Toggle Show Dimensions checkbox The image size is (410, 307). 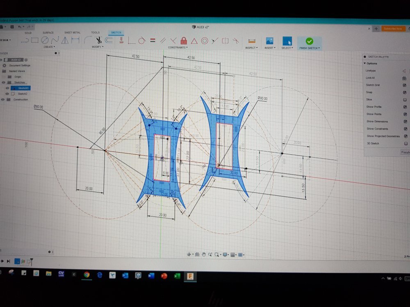405,122
